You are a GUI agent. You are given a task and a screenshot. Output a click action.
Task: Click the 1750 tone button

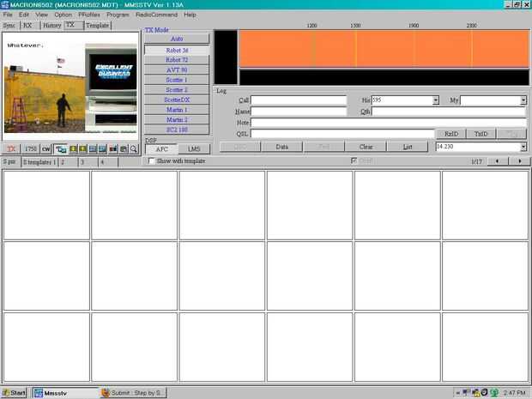tap(31, 149)
